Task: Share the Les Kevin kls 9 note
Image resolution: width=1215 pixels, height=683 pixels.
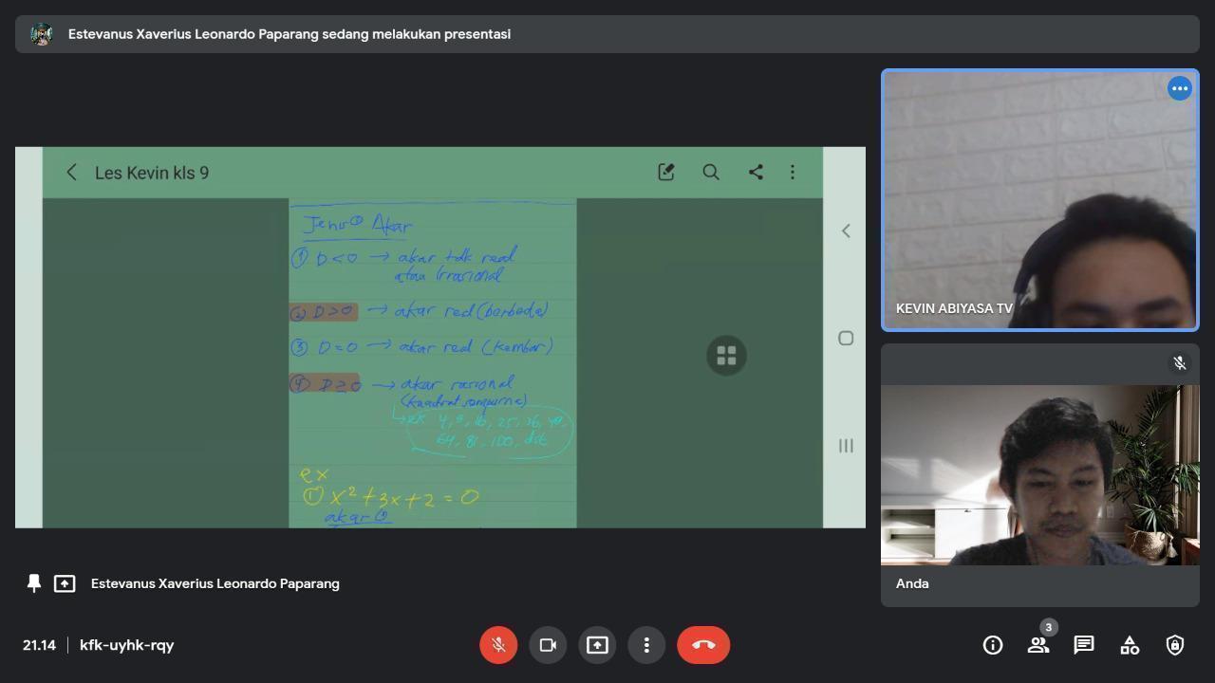Action: tap(756, 172)
